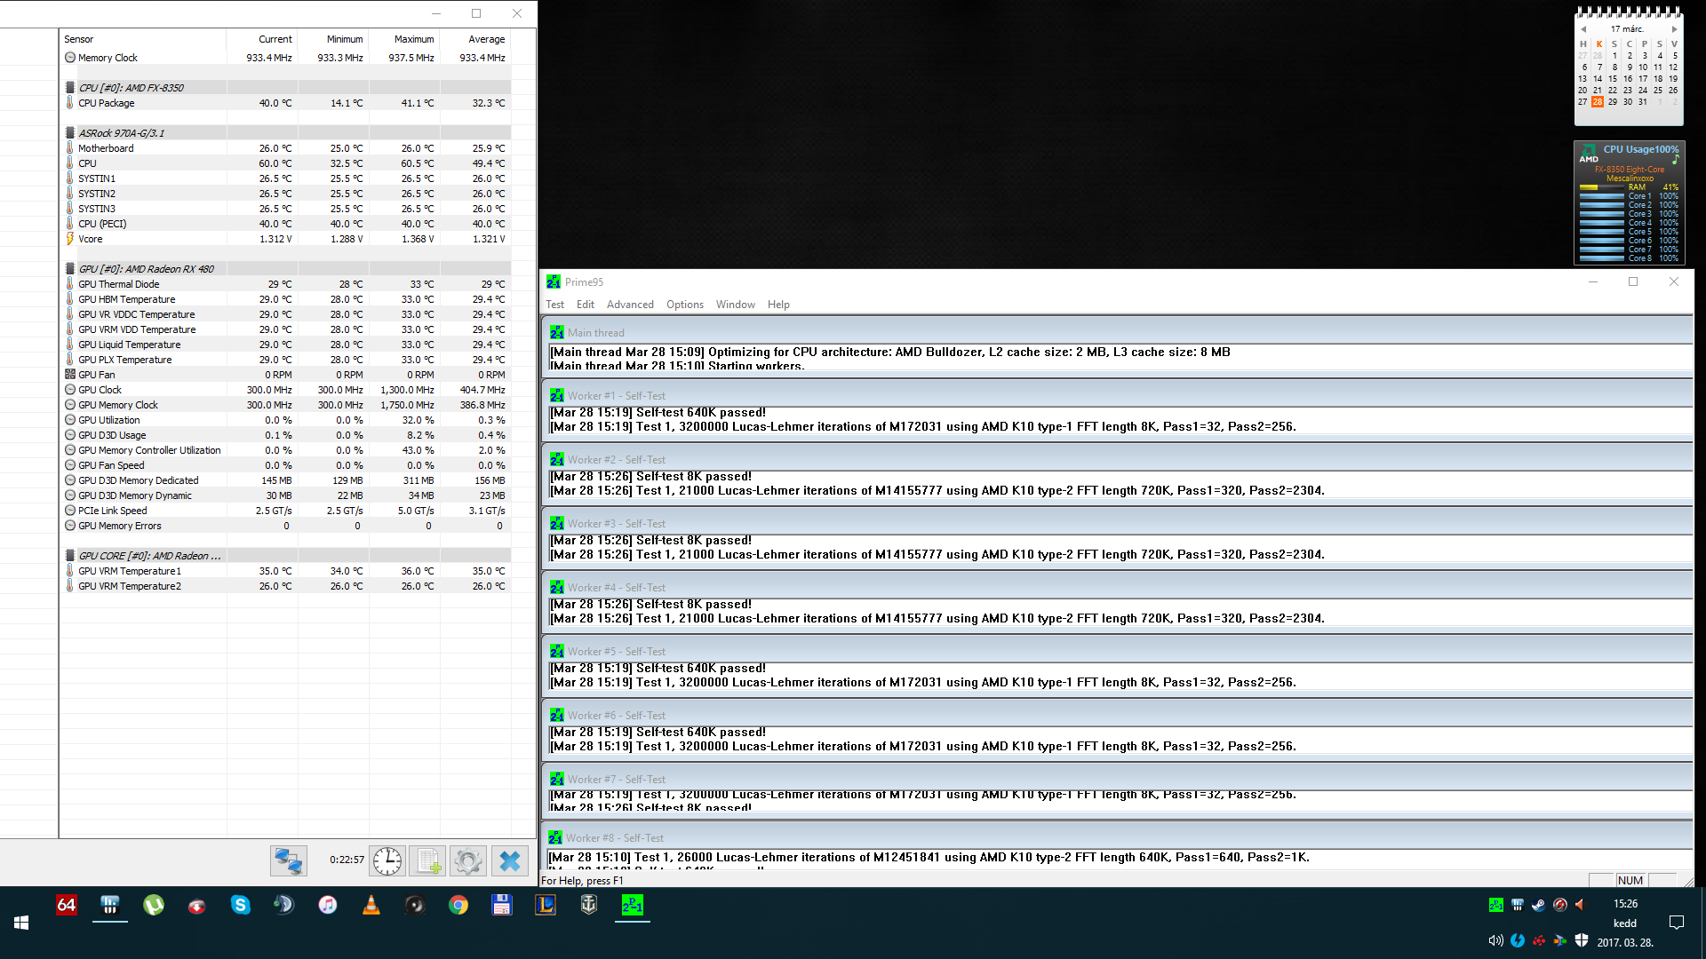This screenshot has height=959, width=1706.
Task: Open the Action Center notification icon
Action: click(x=1677, y=923)
